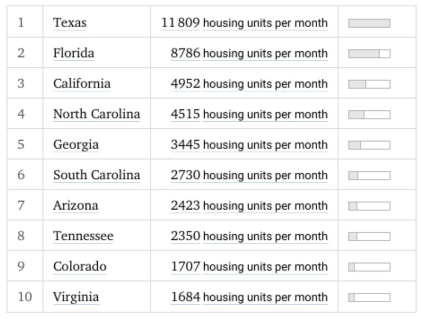Select the 4952 housing units value

point(185,84)
